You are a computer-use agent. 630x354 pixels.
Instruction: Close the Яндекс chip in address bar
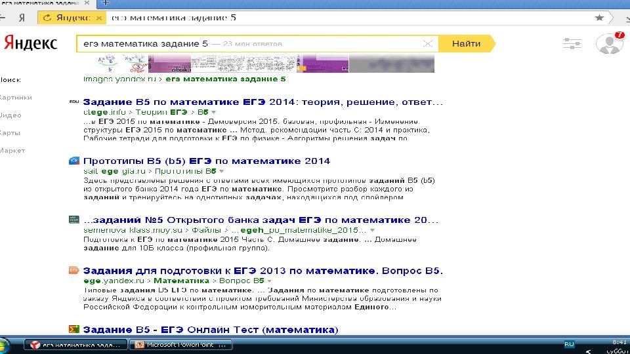(x=99, y=18)
